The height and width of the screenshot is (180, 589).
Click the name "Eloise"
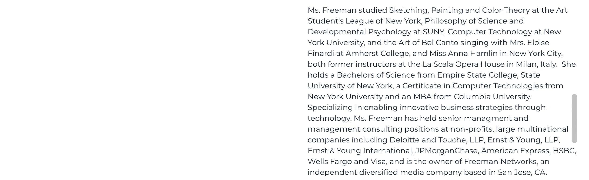pyautogui.click(x=538, y=43)
